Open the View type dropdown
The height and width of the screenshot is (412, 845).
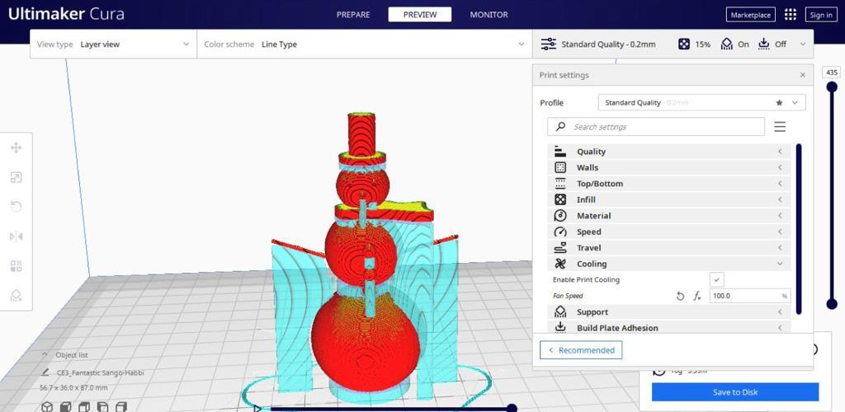(x=113, y=44)
